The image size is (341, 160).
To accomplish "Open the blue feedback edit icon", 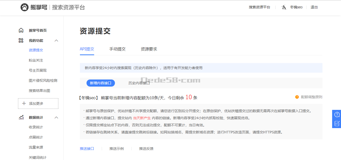I will coord(337,123).
